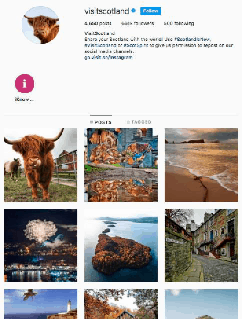Open the Highland cow profile picture
This screenshot has width=242, height=319.
[40, 25]
